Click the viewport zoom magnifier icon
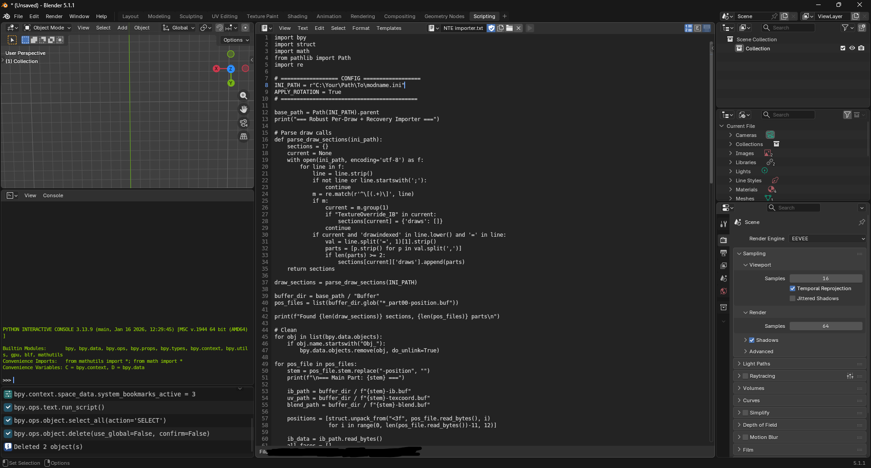 click(244, 96)
